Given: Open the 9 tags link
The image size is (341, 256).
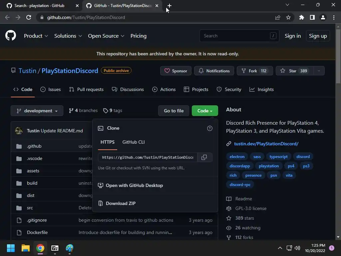Looking at the screenshot, I should pos(113,111).
